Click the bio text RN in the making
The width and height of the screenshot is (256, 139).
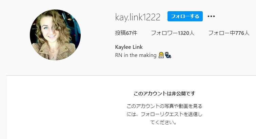tap(136, 55)
